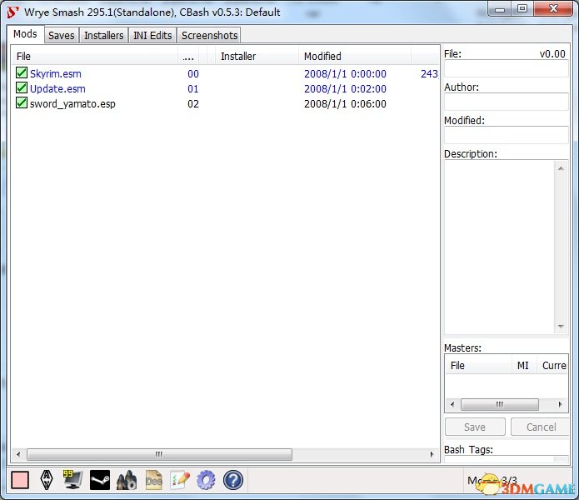Open the Installers tab
This screenshot has width=579, height=500.
(x=104, y=36)
